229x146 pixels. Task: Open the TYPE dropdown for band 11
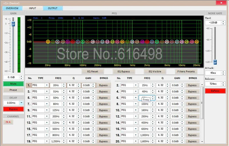click(x=47, y=116)
